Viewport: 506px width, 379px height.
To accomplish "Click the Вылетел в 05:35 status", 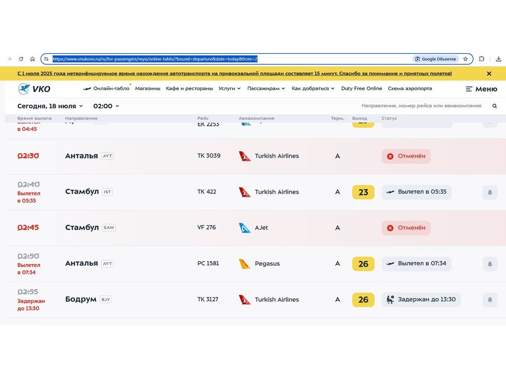I will tap(416, 192).
